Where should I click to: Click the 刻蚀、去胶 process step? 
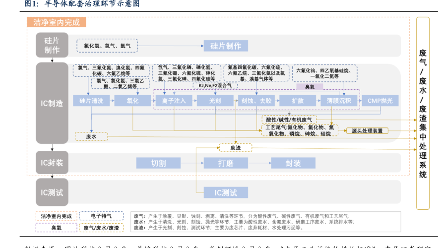(256, 101)
